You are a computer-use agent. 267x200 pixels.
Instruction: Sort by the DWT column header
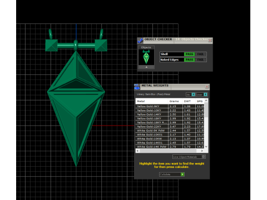point(189,101)
